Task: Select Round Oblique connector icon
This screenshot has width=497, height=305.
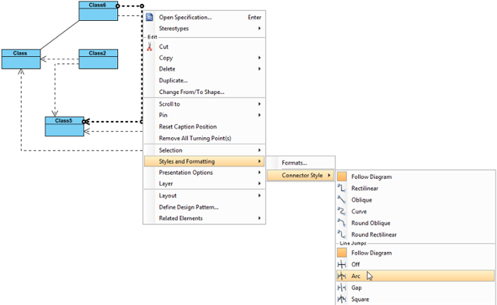Action: (341, 223)
